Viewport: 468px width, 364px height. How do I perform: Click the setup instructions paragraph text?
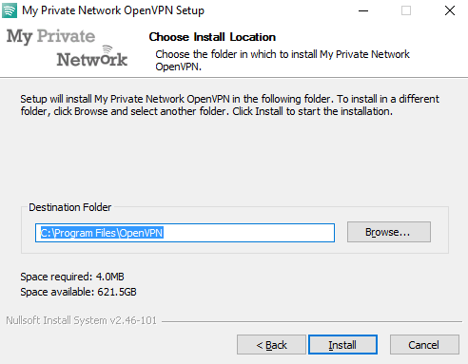point(229,105)
